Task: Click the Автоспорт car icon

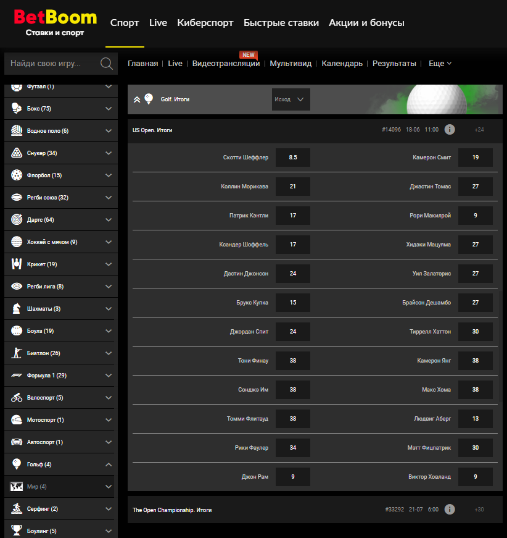Action: point(17,442)
